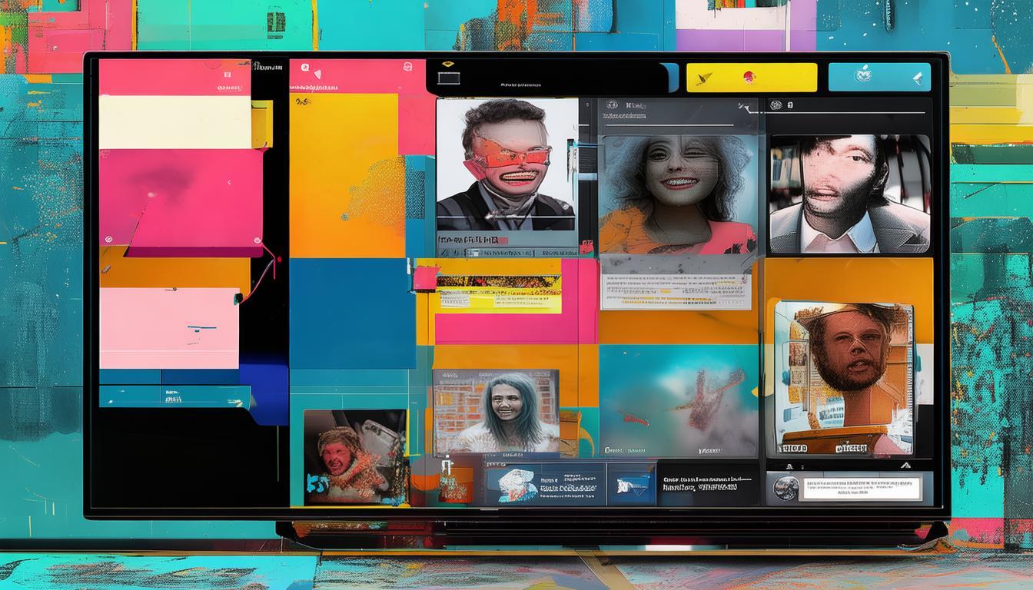This screenshot has height=590, width=1033.
Task: Click the screen icon in the black top bar
Action: tap(448, 78)
